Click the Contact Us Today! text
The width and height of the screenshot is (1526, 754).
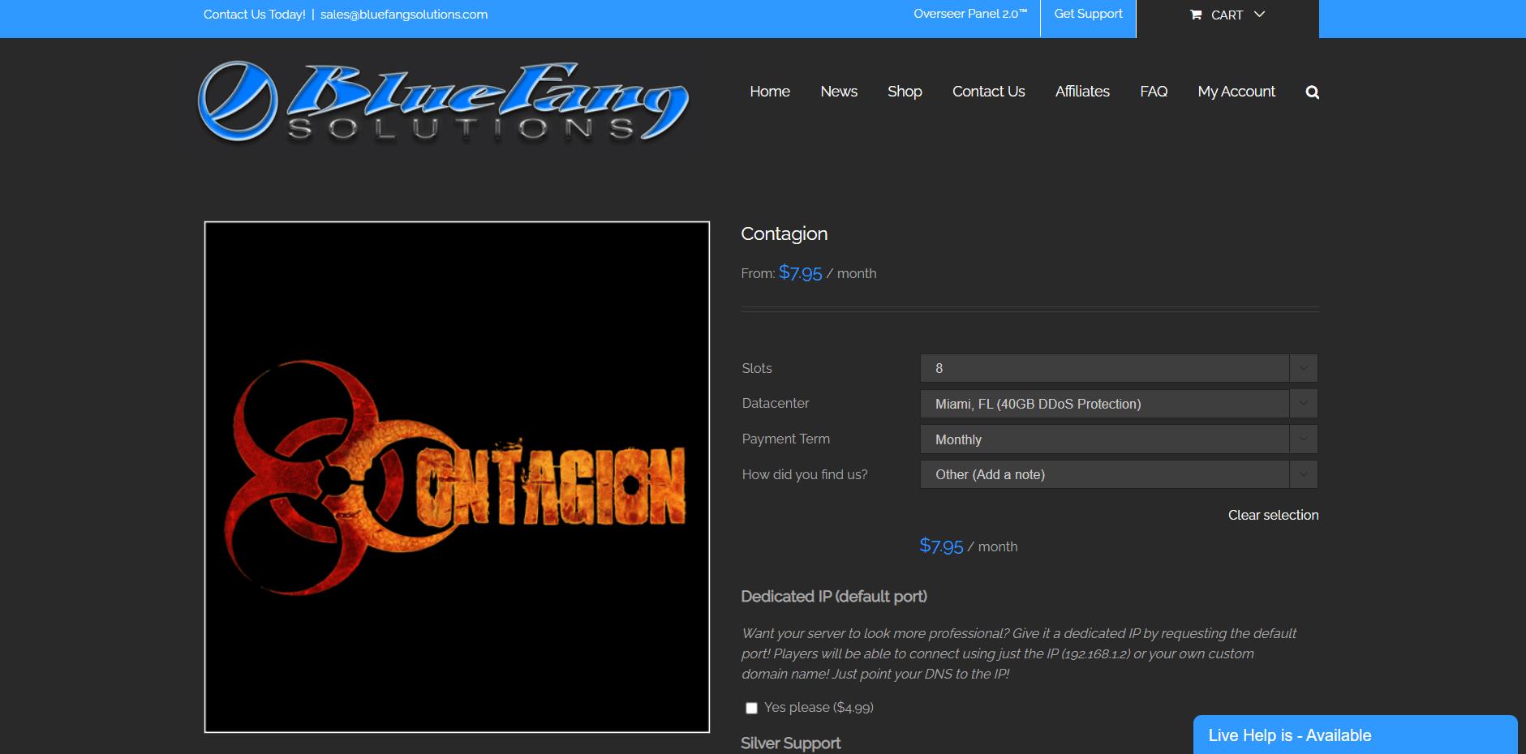tap(254, 15)
